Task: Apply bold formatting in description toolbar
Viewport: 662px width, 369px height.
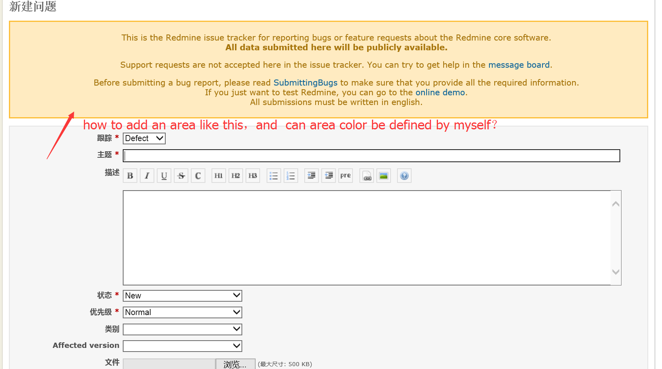Action: click(130, 176)
